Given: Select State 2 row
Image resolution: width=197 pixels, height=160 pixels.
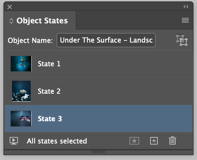Looking at the screenshot, I should 98,91.
